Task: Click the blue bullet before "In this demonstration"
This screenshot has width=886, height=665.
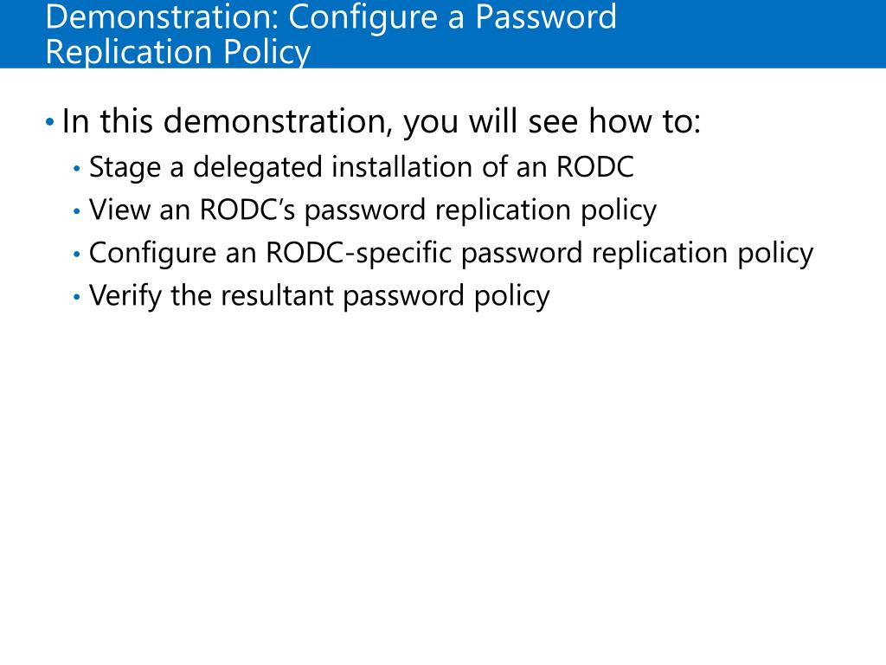Action: (x=49, y=121)
